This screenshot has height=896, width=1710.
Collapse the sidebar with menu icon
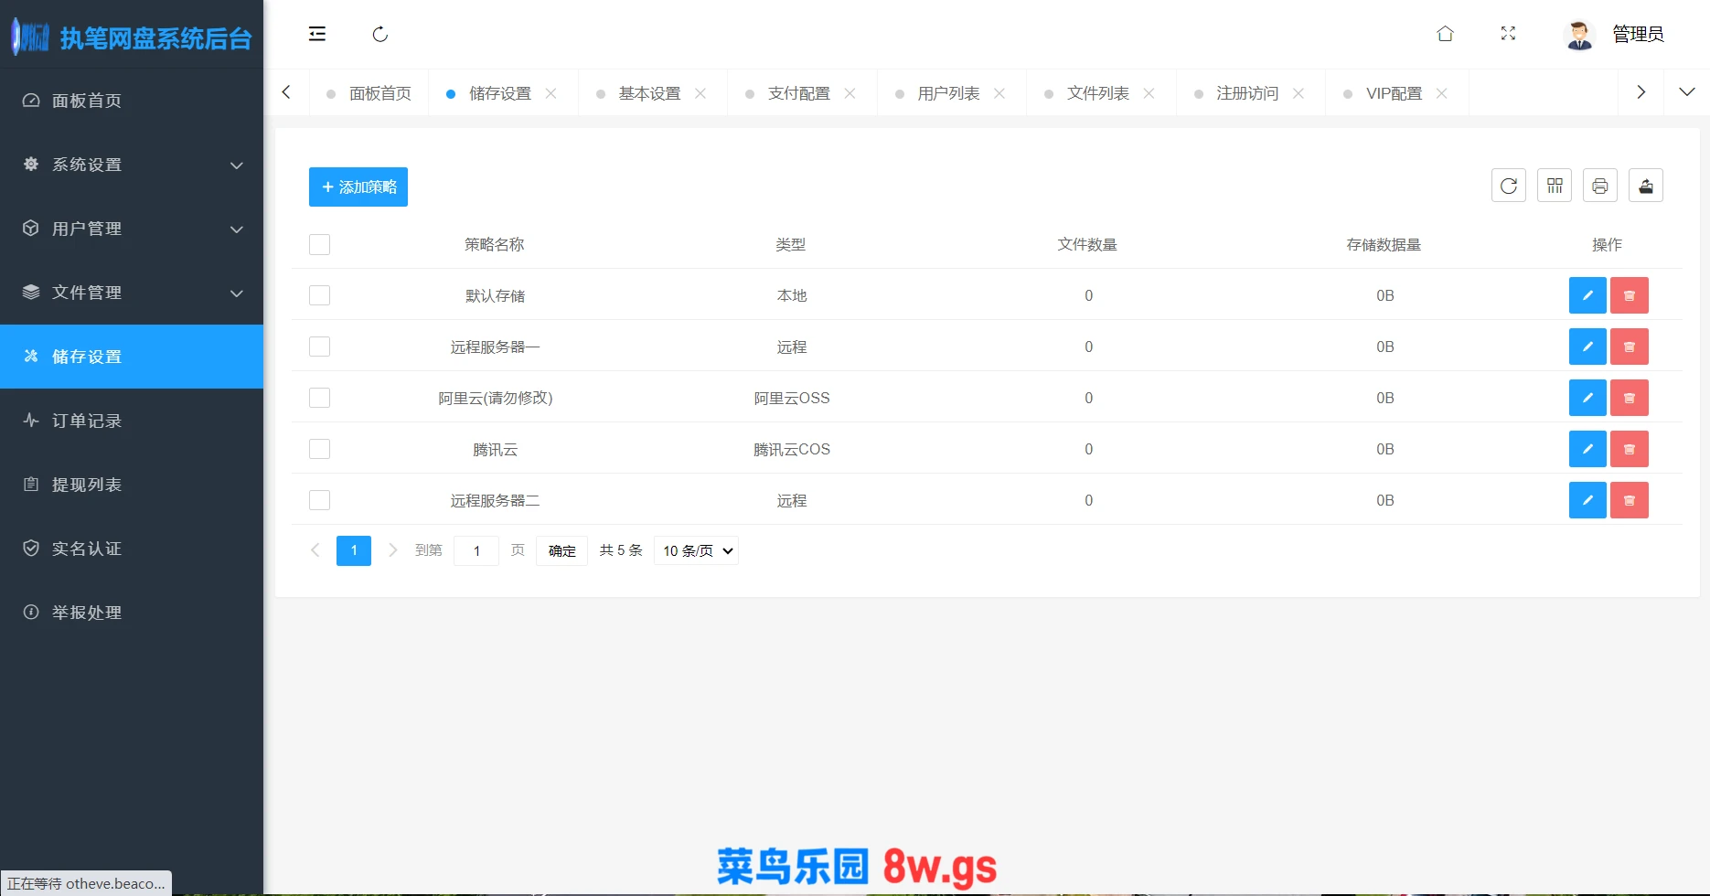pyautogui.click(x=317, y=34)
